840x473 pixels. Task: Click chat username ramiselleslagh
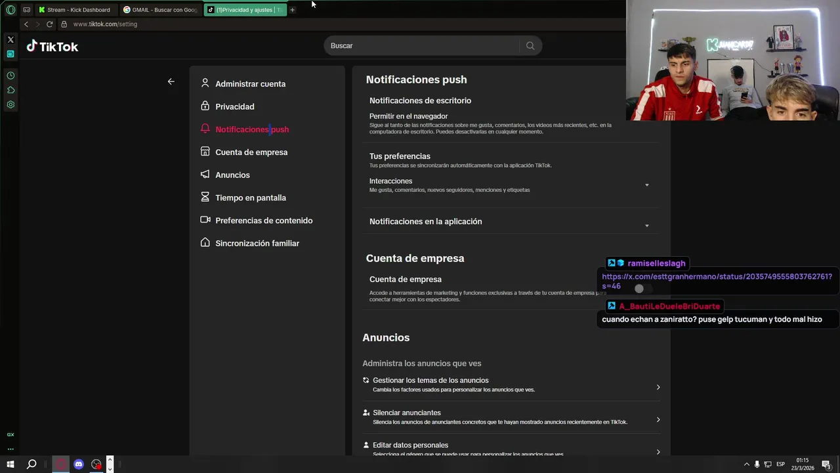[x=656, y=263]
